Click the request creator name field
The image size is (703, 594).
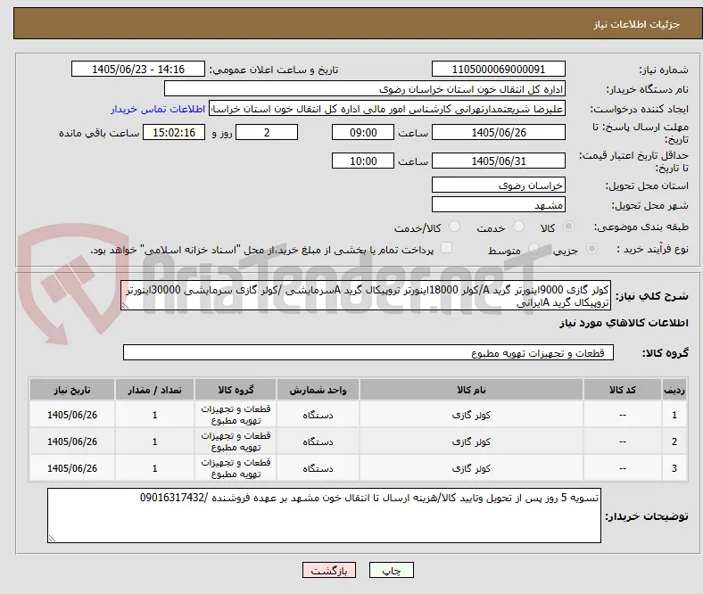click(387, 109)
